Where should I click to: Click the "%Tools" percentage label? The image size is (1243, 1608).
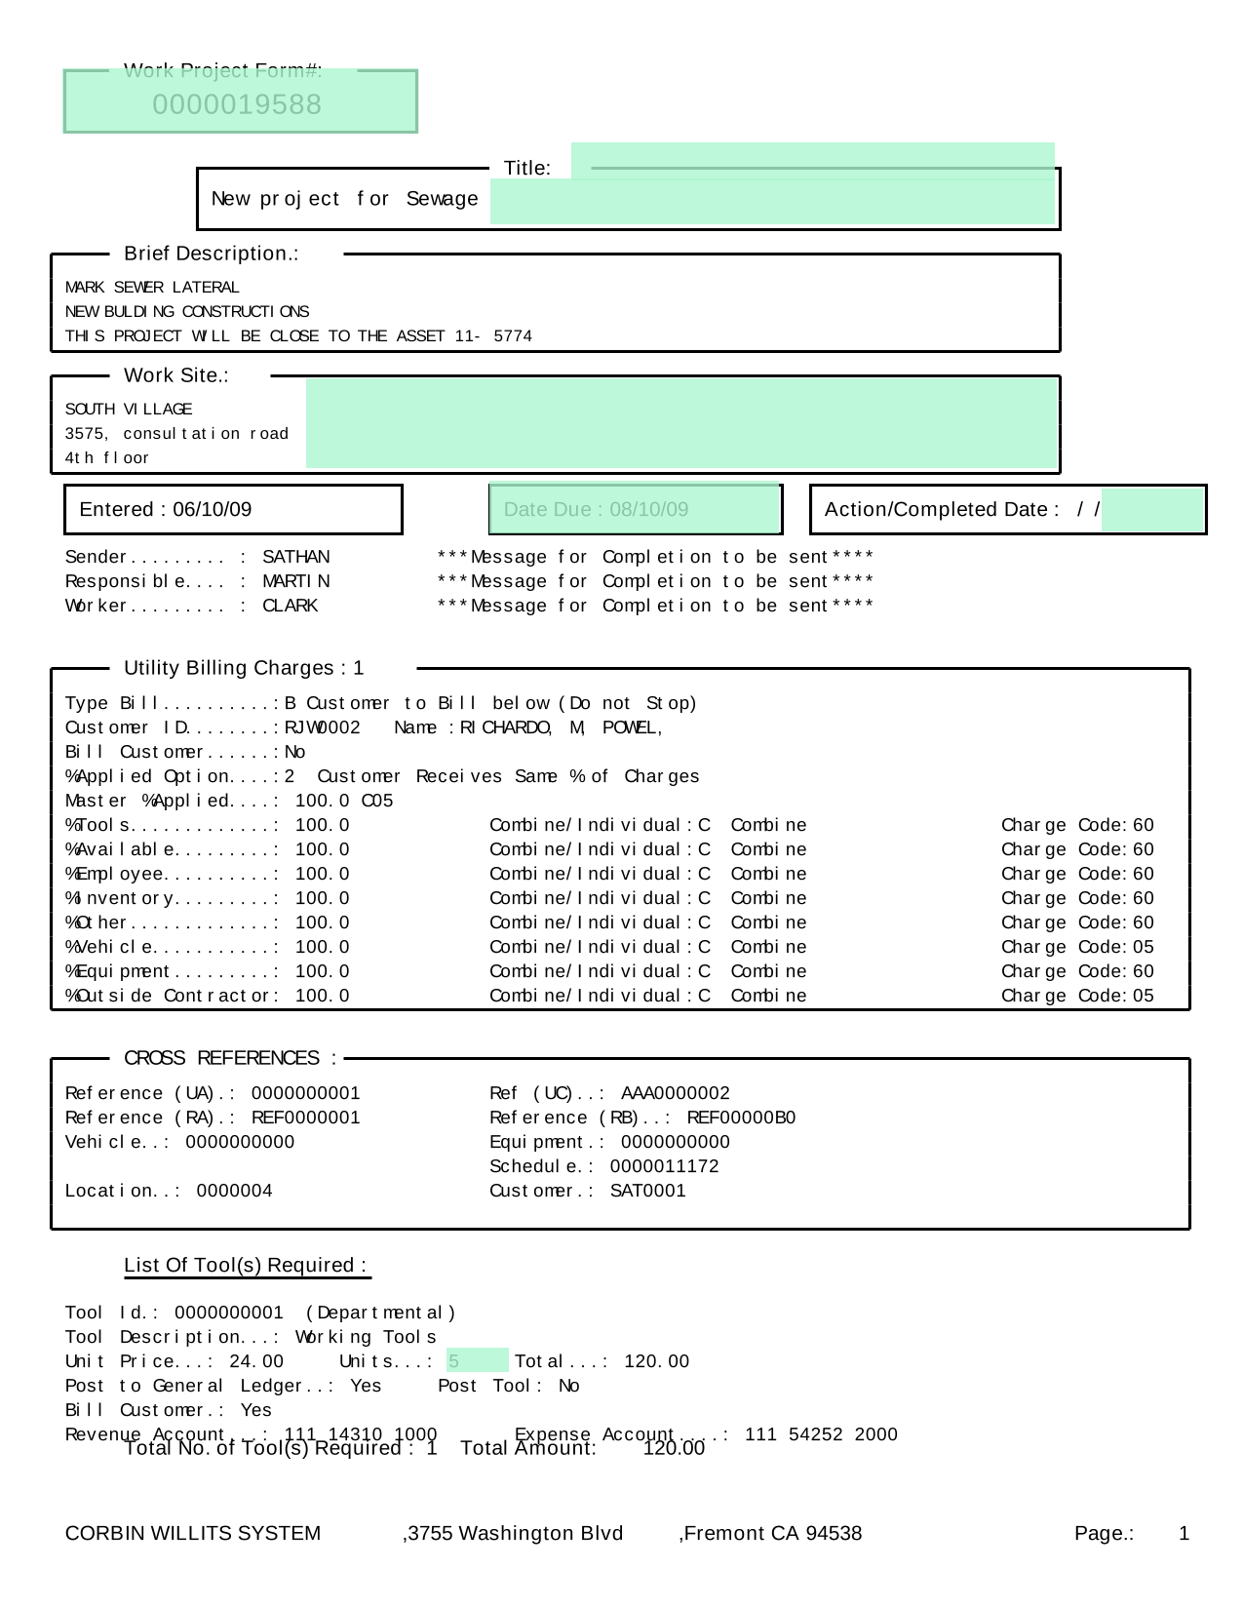[x=173, y=825]
